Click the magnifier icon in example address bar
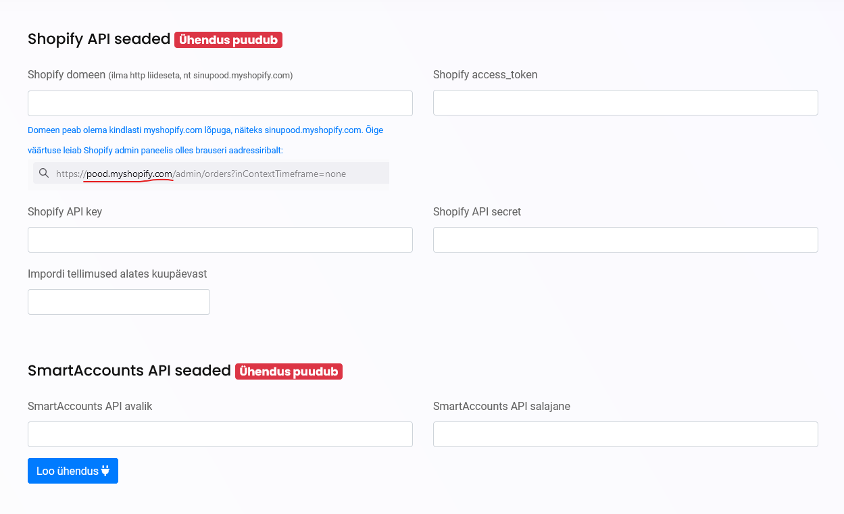 (44, 174)
